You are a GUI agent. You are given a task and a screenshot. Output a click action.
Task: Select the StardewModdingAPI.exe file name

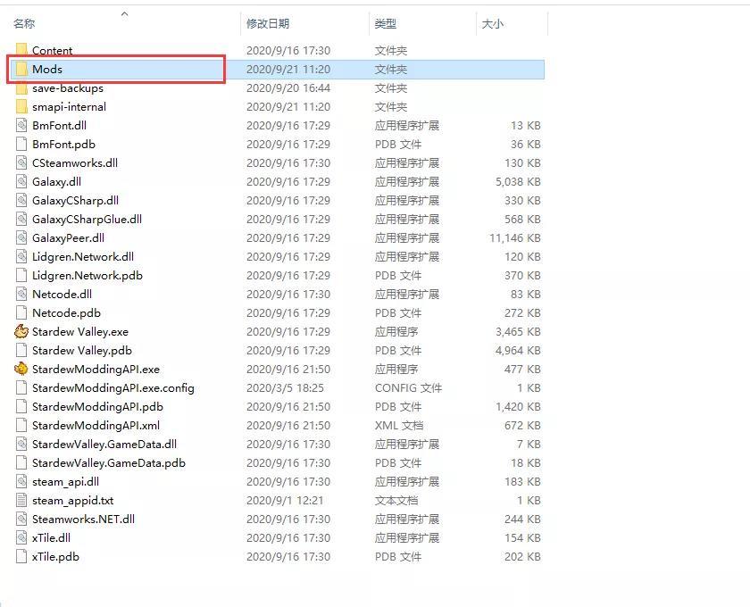96,369
